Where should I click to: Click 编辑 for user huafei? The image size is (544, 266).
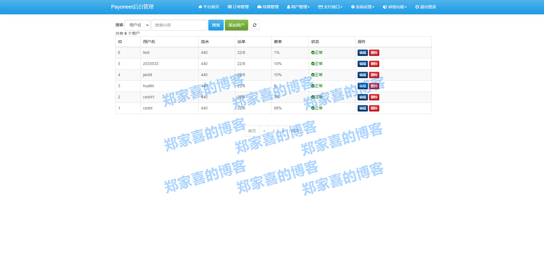[363, 86]
